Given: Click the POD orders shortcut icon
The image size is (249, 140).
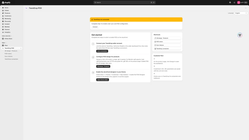Looking at the screenshot, I should (155, 42).
